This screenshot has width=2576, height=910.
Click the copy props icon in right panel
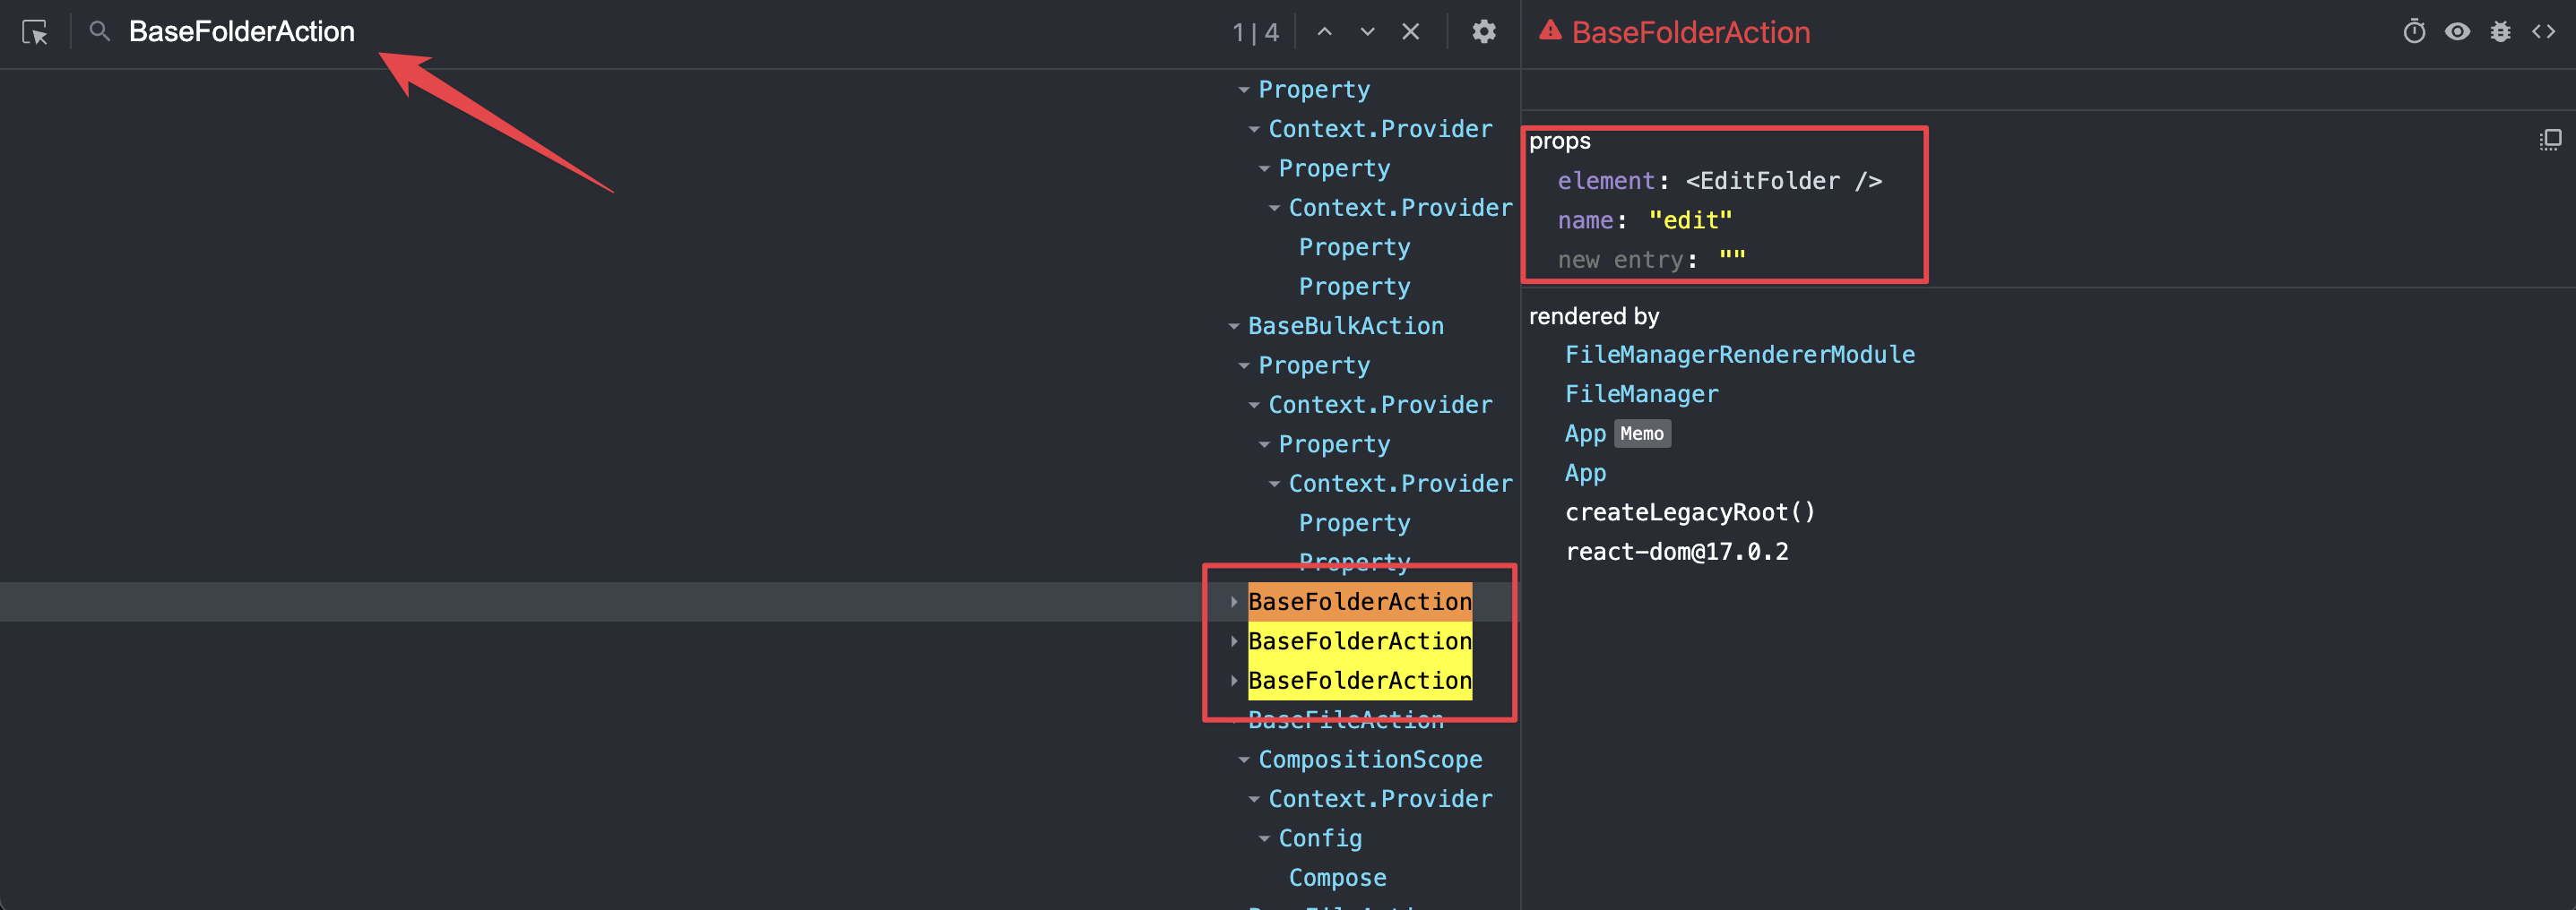coord(2550,140)
